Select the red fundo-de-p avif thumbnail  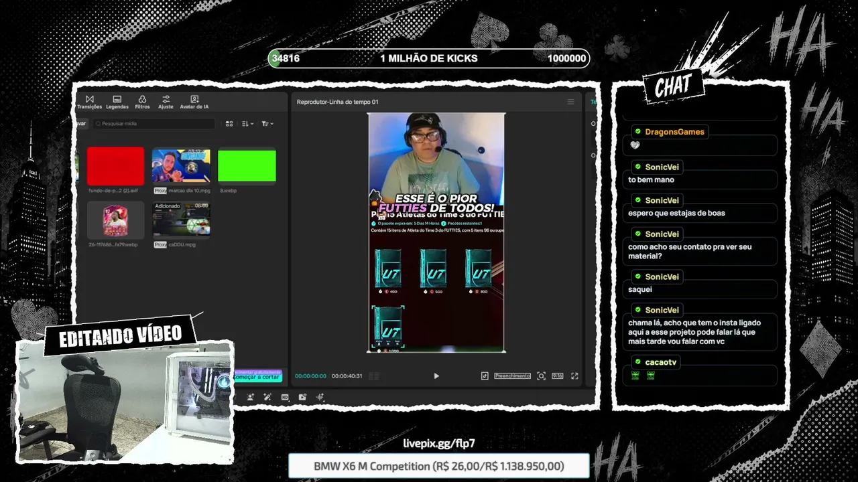(x=115, y=165)
